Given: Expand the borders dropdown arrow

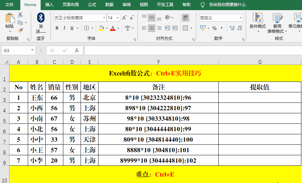Looking at the screenshot, I should point(92,28).
